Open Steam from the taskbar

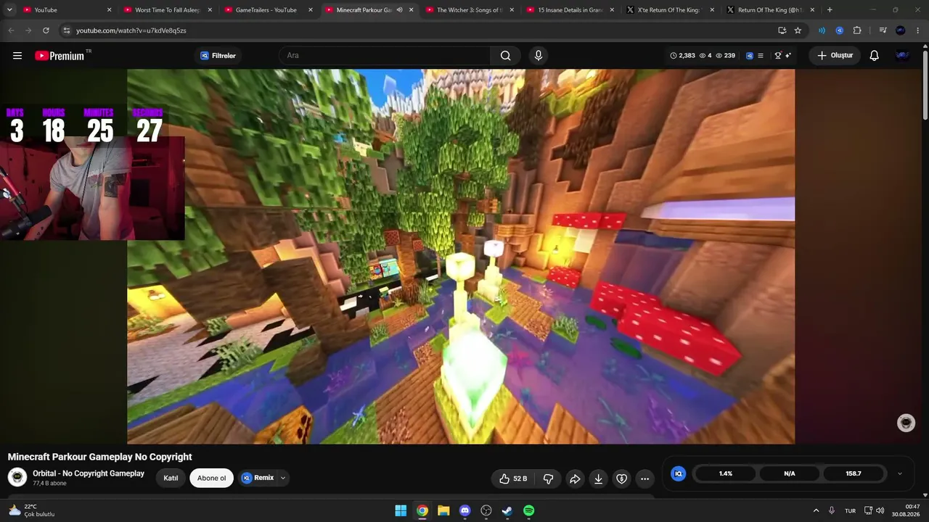[x=507, y=511]
